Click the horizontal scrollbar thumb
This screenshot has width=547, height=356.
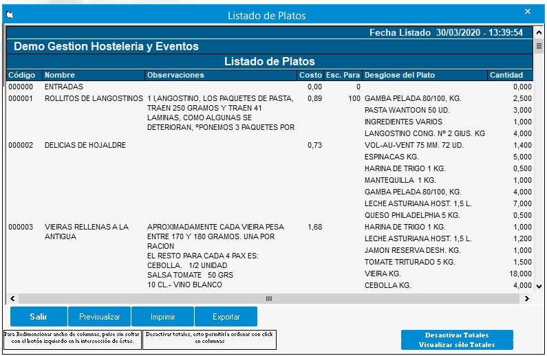click(x=268, y=298)
